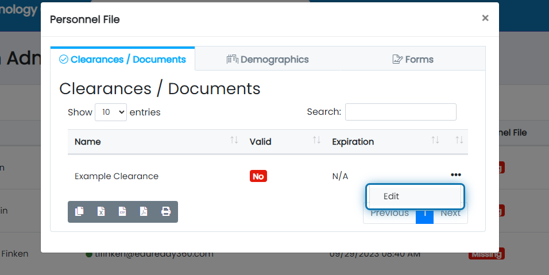Screen dimensions: 549x275
Task: Sort table by Name column arrows
Action: tap(234, 141)
